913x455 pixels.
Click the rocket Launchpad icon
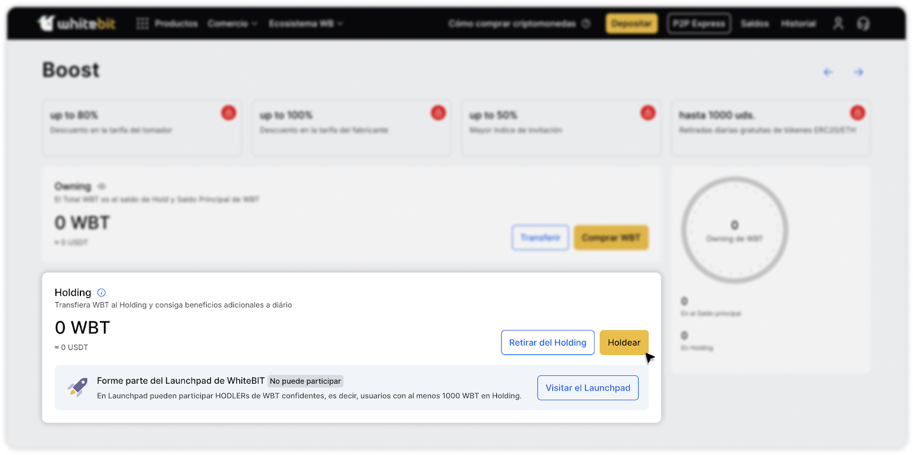(78, 388)
